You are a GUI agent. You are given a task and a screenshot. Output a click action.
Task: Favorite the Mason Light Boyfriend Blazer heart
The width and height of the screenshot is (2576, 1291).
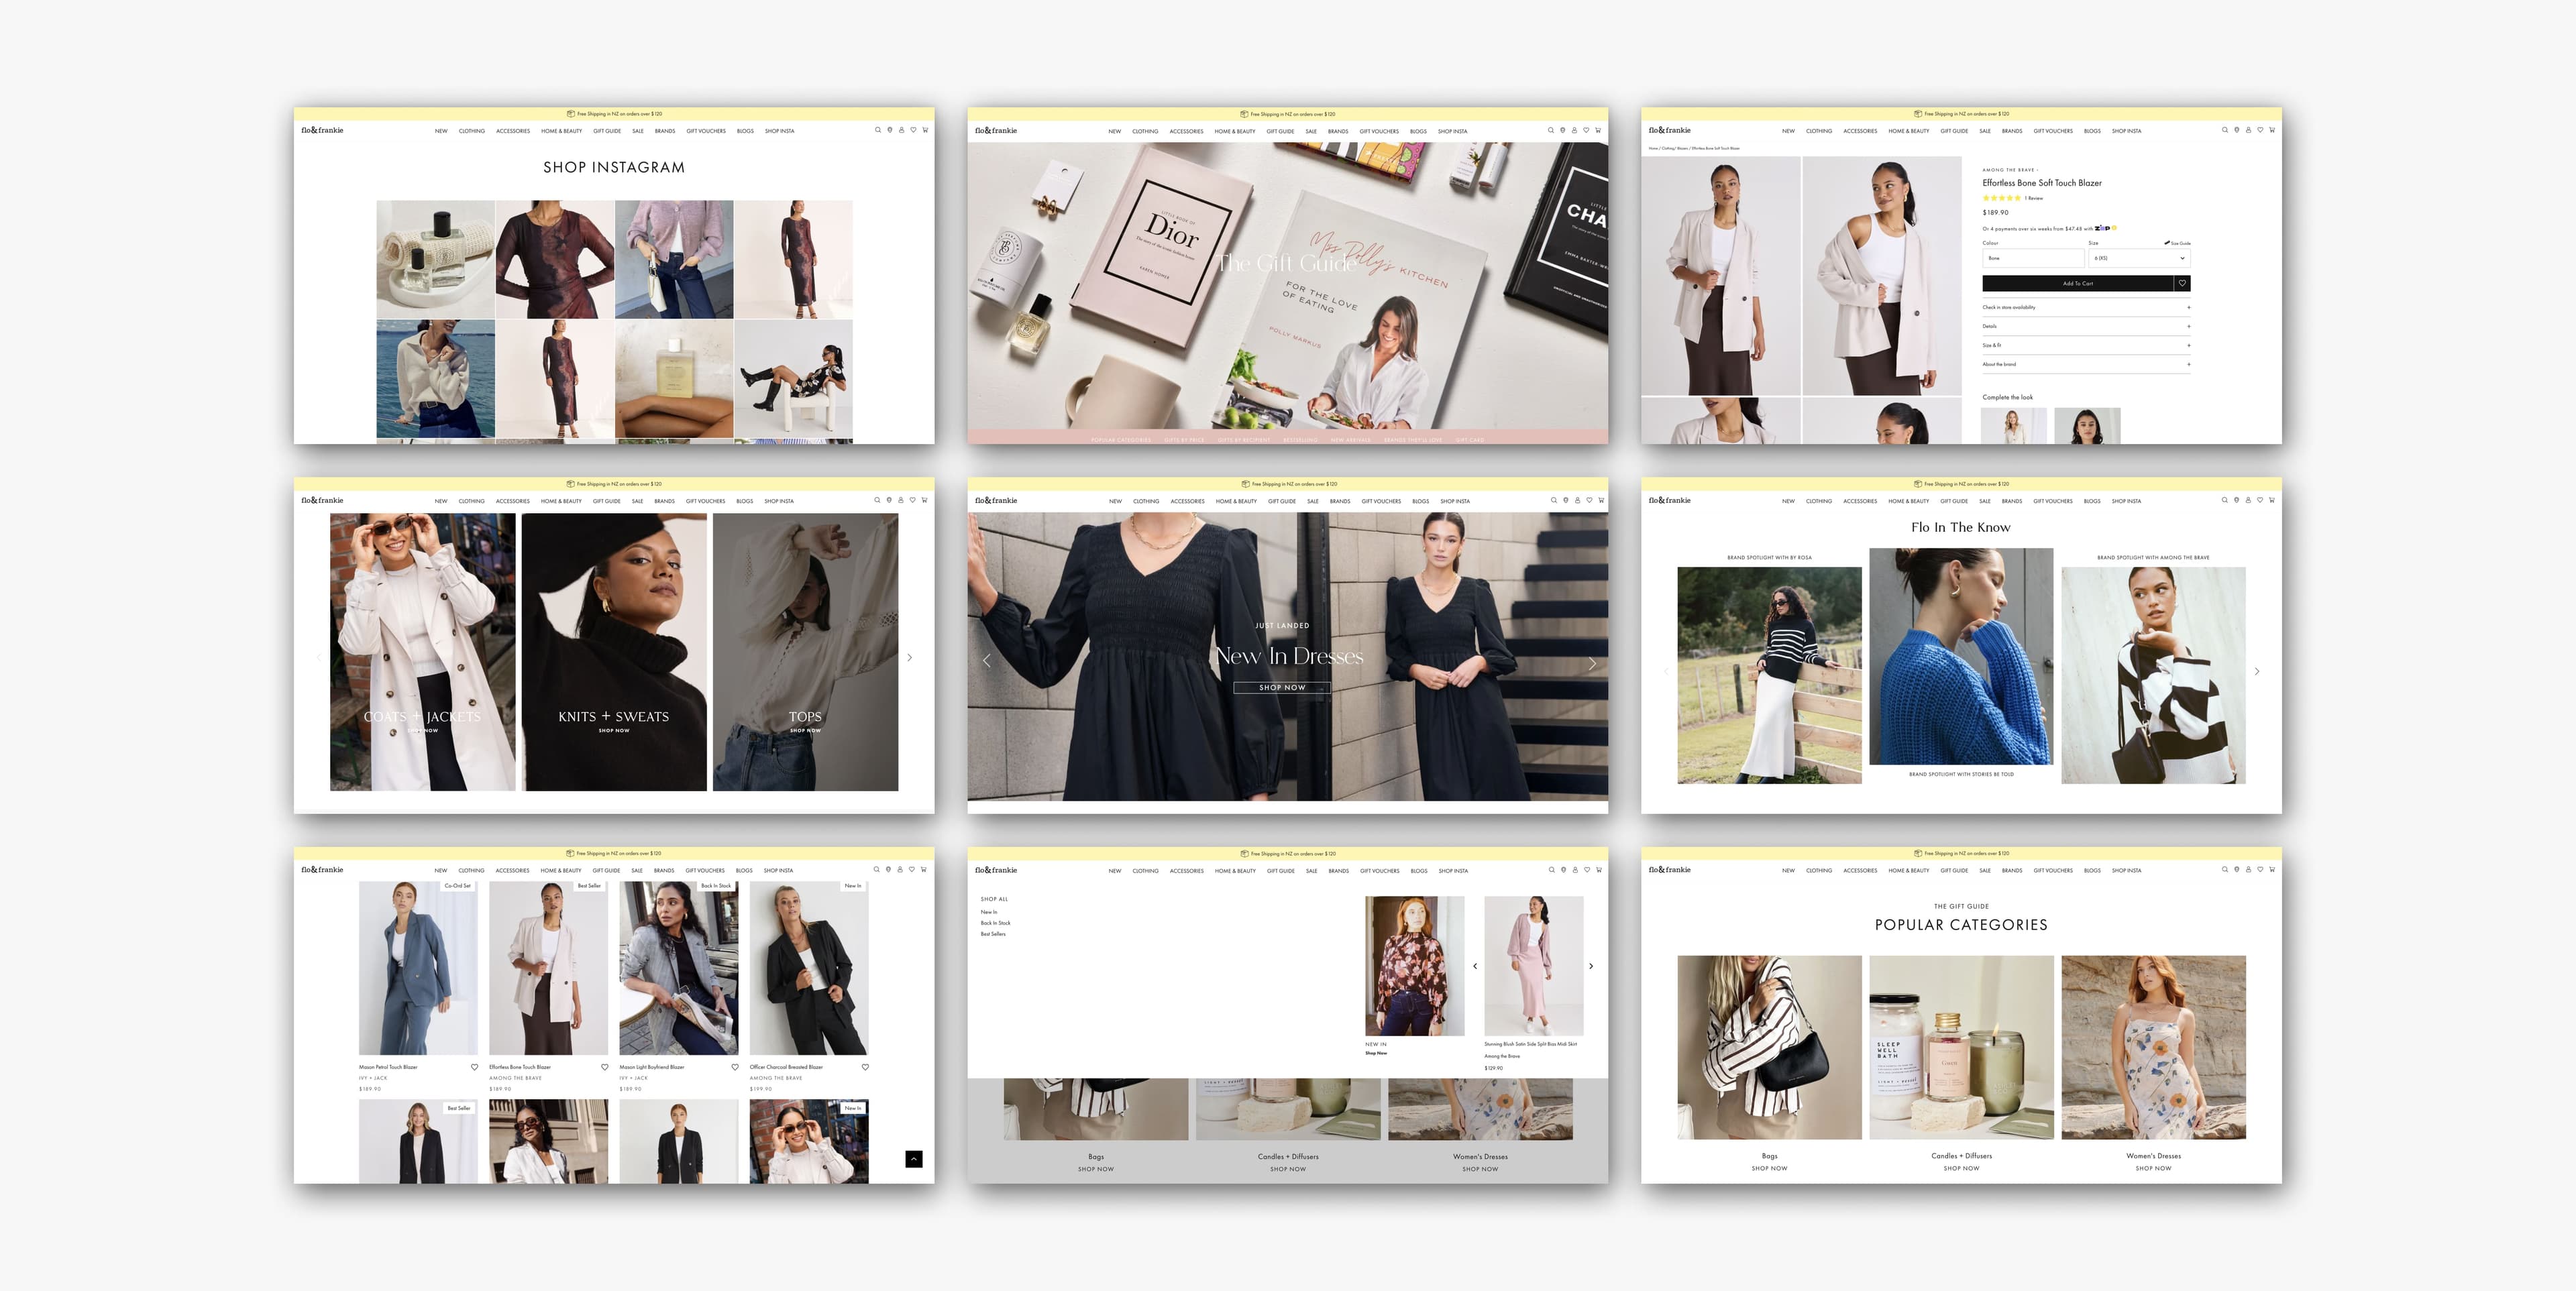735,1067
